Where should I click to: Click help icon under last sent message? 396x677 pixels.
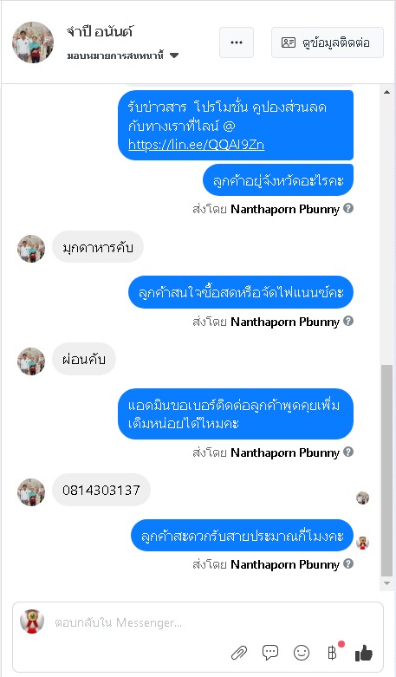pyautogui.click(x=348, y=563)
